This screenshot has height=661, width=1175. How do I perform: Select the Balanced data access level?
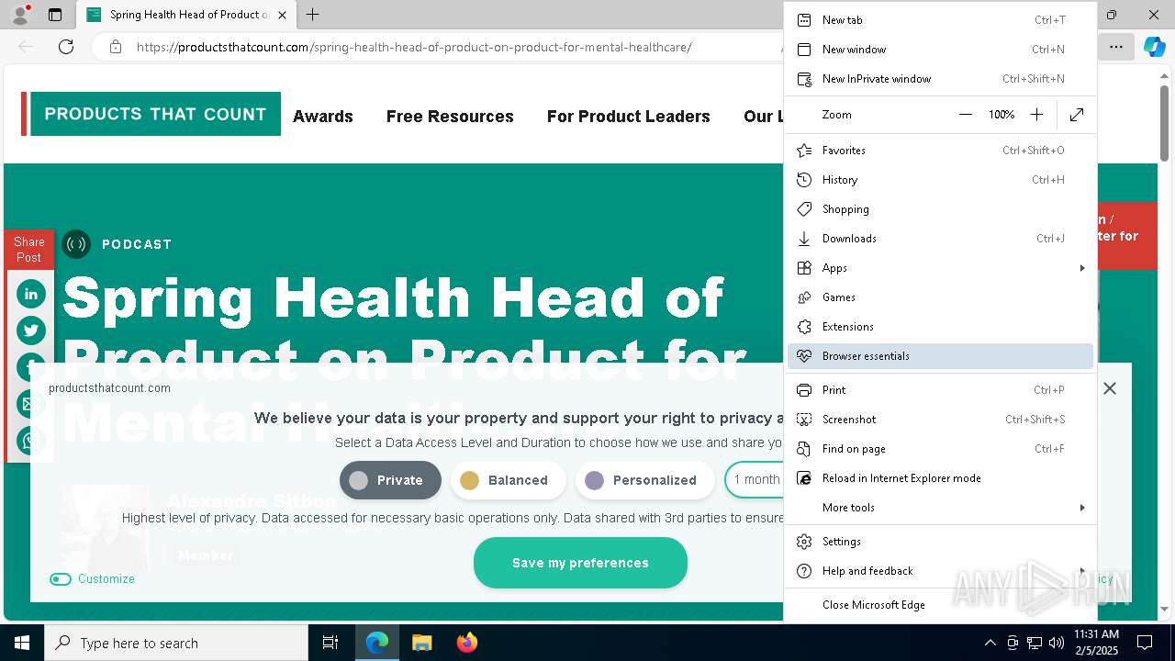pos(508,480)
